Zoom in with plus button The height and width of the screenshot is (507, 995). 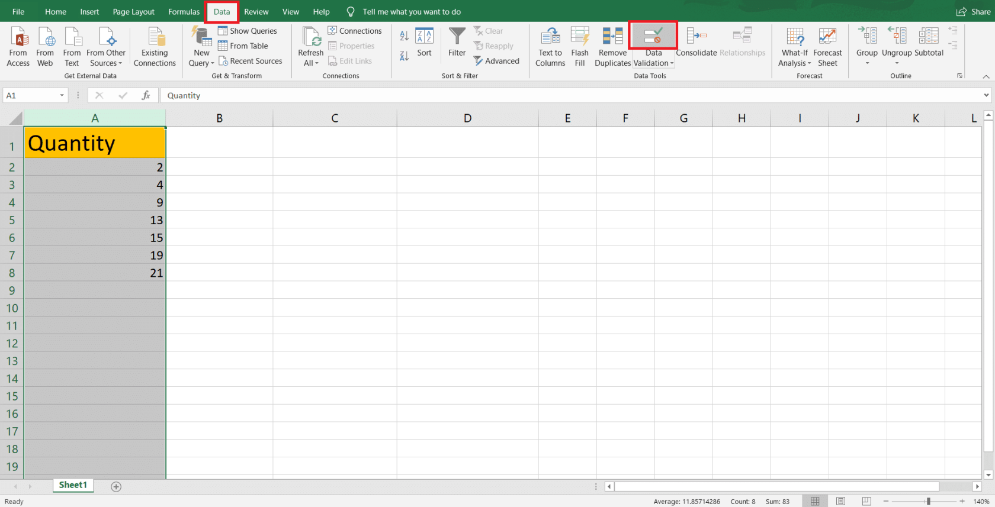(x=962, y=501)
